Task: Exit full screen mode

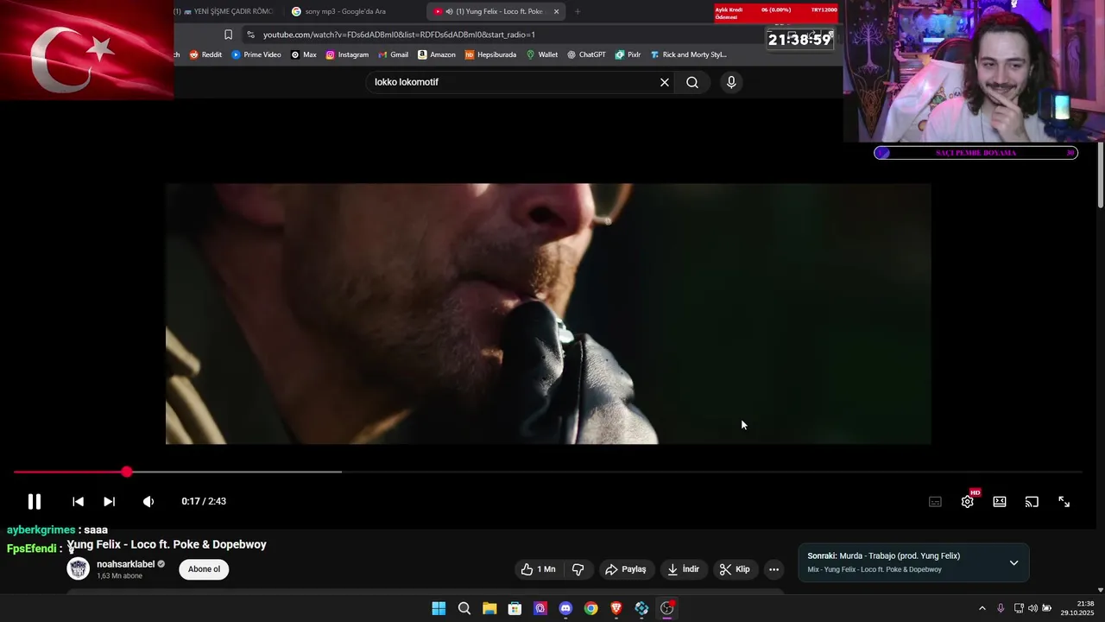Action: 1064,501
